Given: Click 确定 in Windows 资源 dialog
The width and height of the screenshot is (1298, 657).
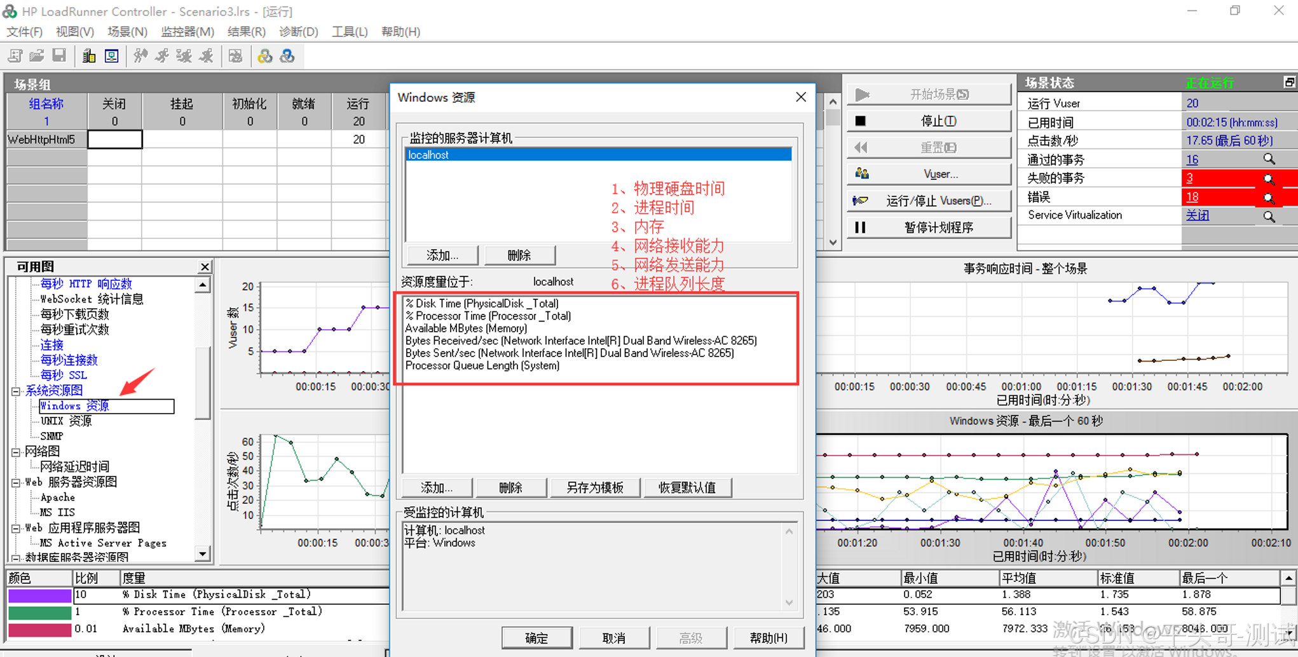Looking at the screenshot, I should point(536,638).
